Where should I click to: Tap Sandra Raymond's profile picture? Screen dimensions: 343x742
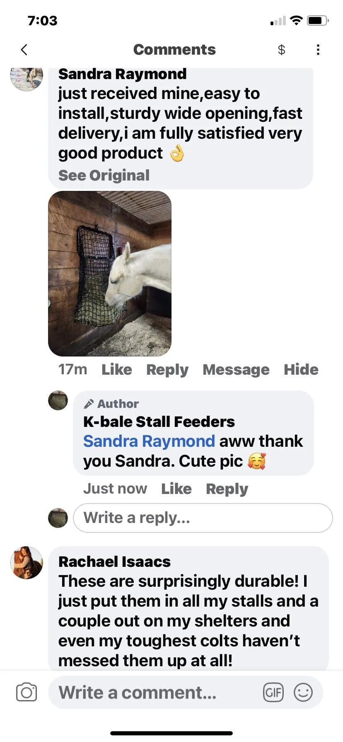click(27, 78)
